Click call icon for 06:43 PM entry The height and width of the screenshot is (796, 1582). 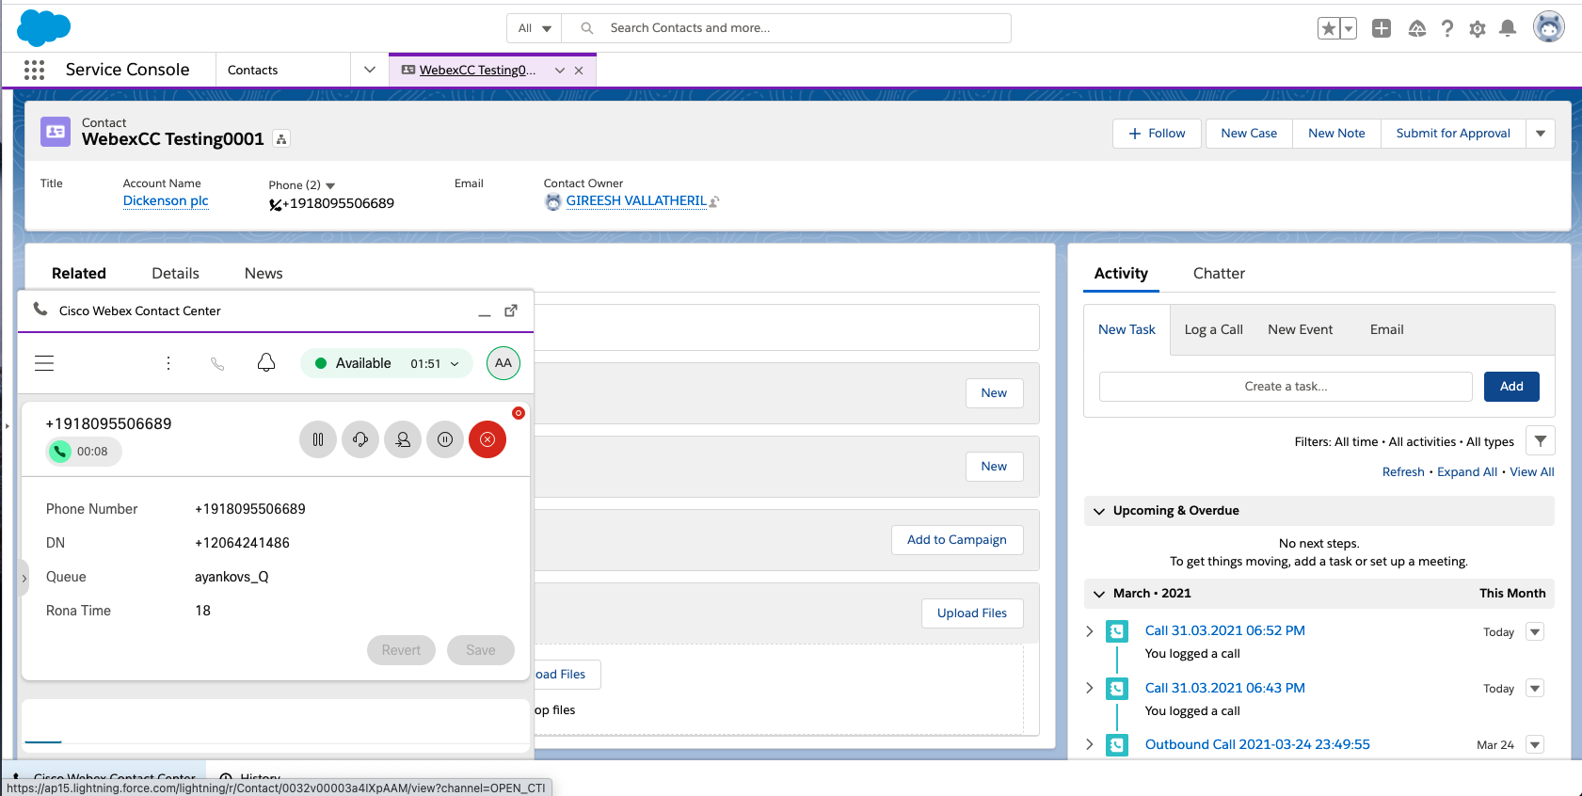pyautogui.click(x=1117, y=689)
